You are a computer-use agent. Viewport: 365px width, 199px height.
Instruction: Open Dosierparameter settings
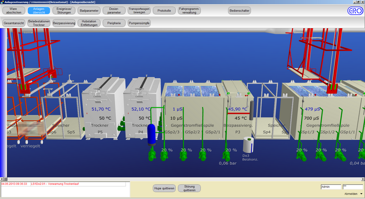114,10
